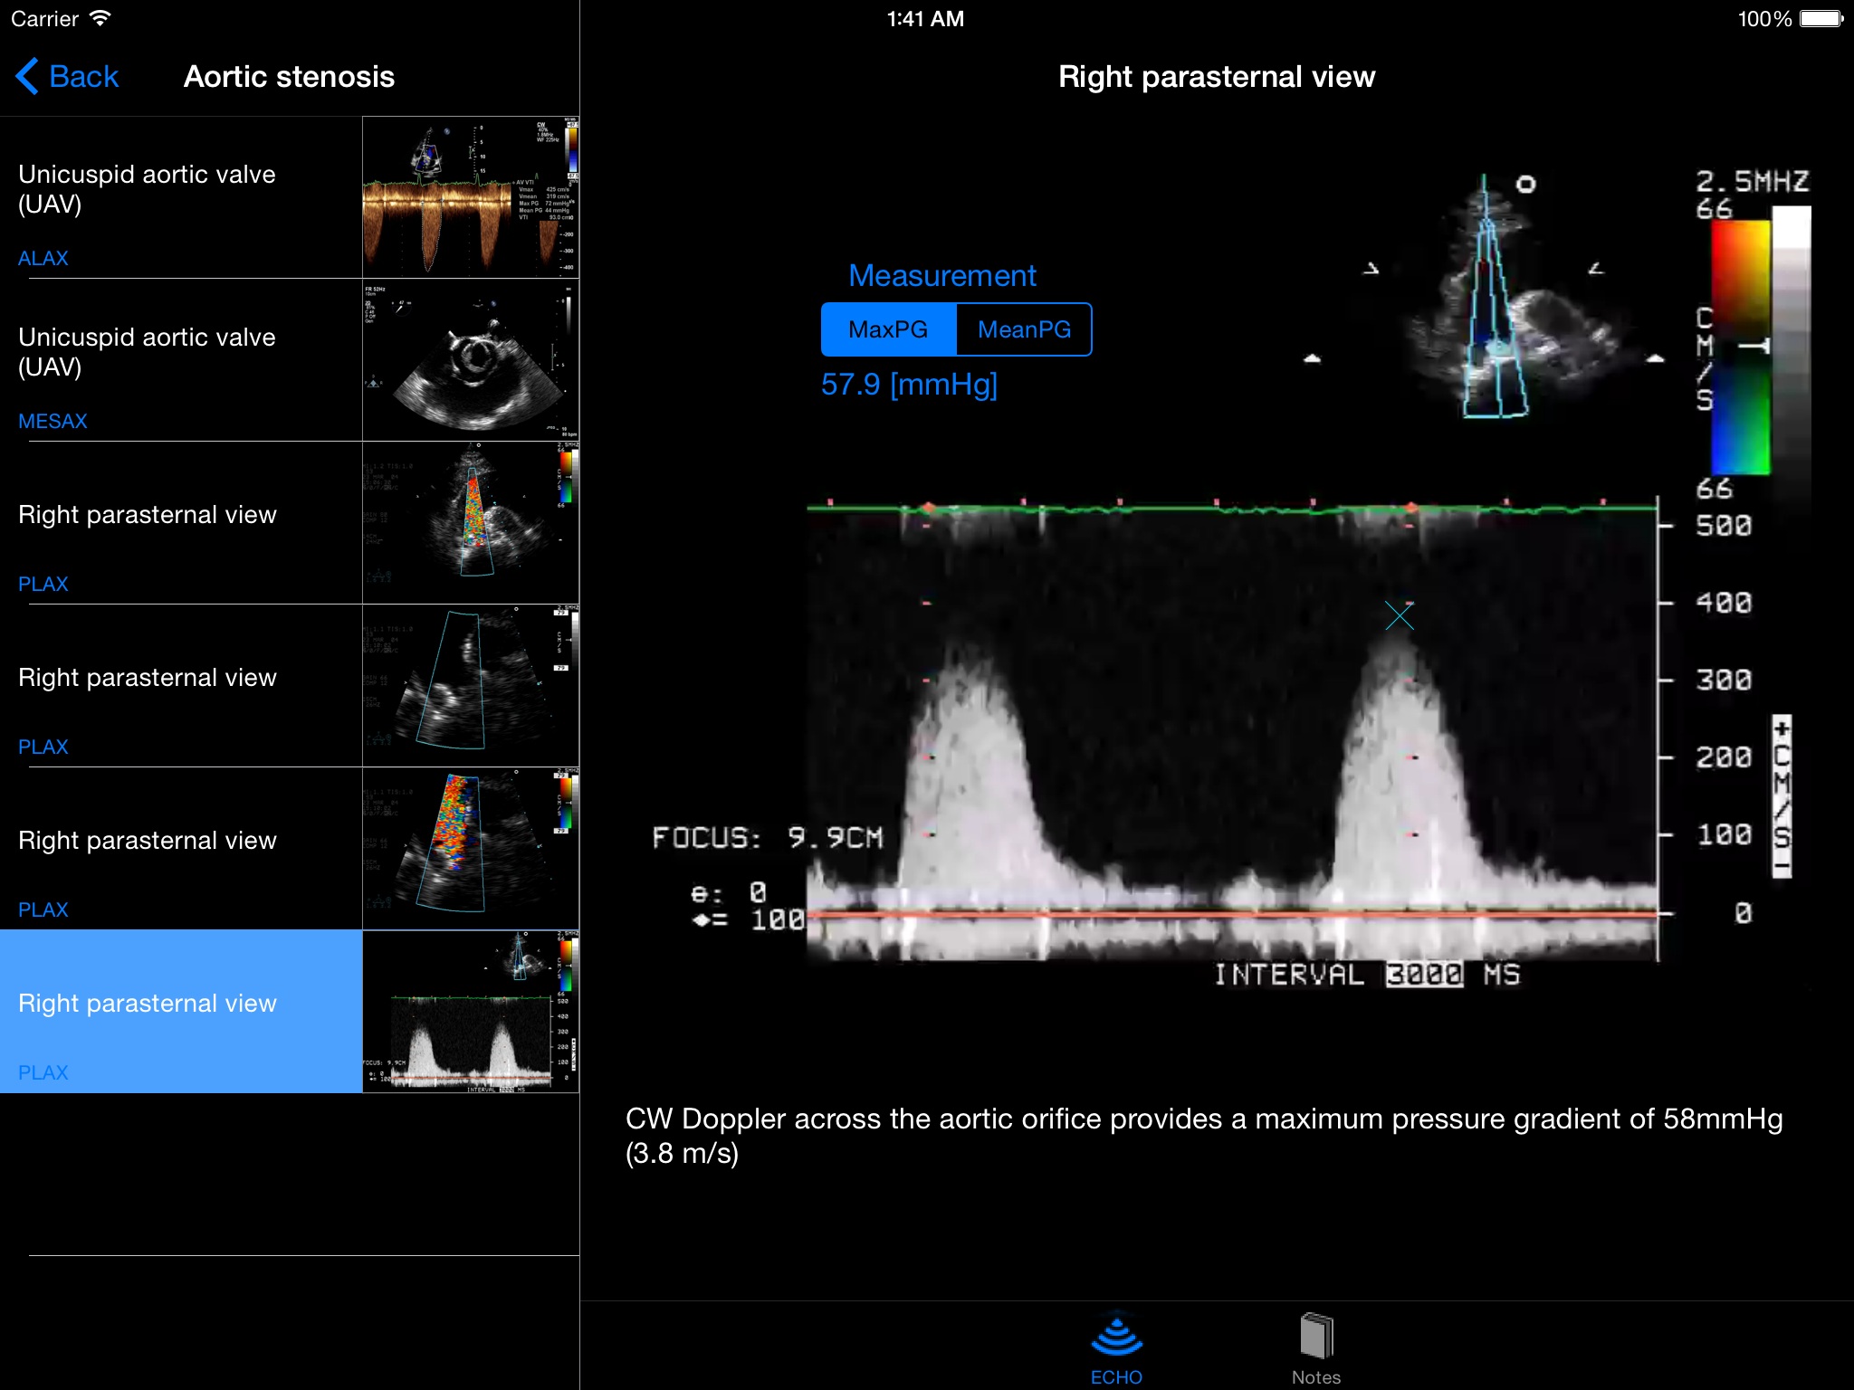Open the CW Doppler spectral thumbnail (ALAX)
Screen dimensions: 1854x1390
click(471, 197)
